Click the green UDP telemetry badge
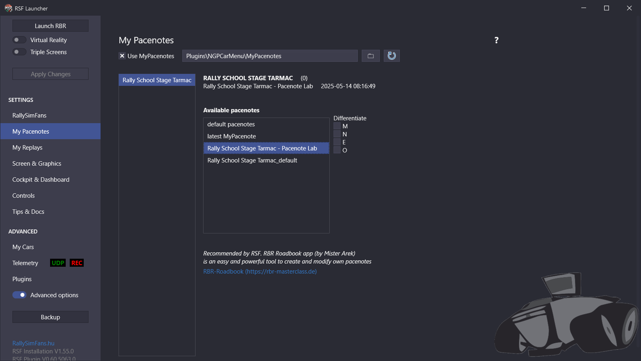This screenshot has height=361, width=641. 57,263
